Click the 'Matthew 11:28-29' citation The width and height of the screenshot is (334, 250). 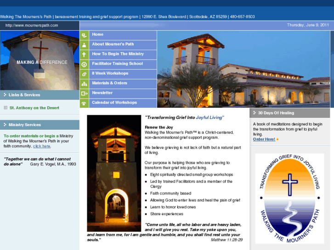(x=226, y=240)
